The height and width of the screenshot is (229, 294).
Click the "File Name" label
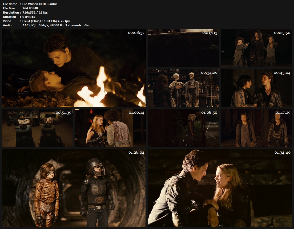pyautogui.click(x=10, y=4)
